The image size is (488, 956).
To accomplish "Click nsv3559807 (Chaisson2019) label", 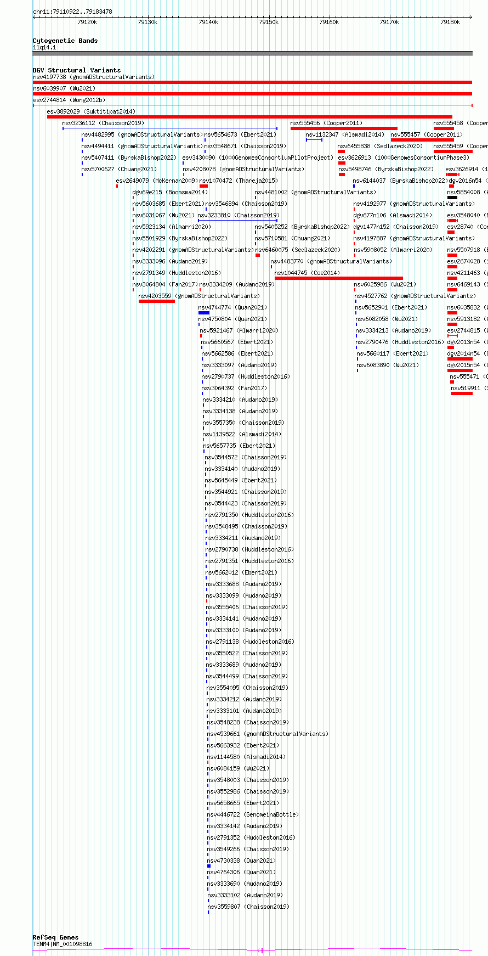I will [248, 907].
